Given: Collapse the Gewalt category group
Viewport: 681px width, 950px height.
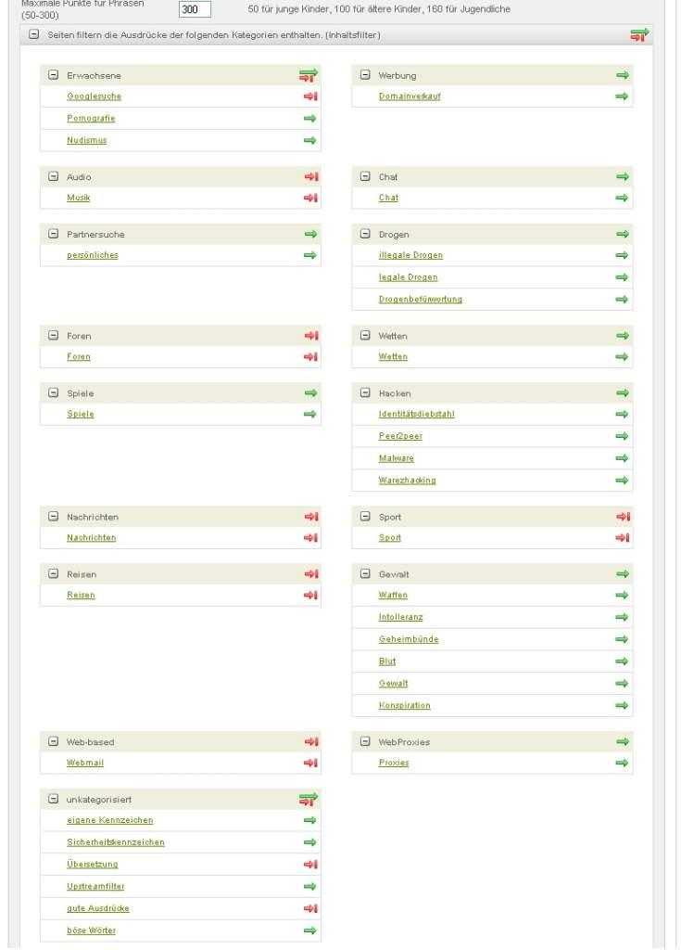Looking at the screenshot, I should [365, 574].
